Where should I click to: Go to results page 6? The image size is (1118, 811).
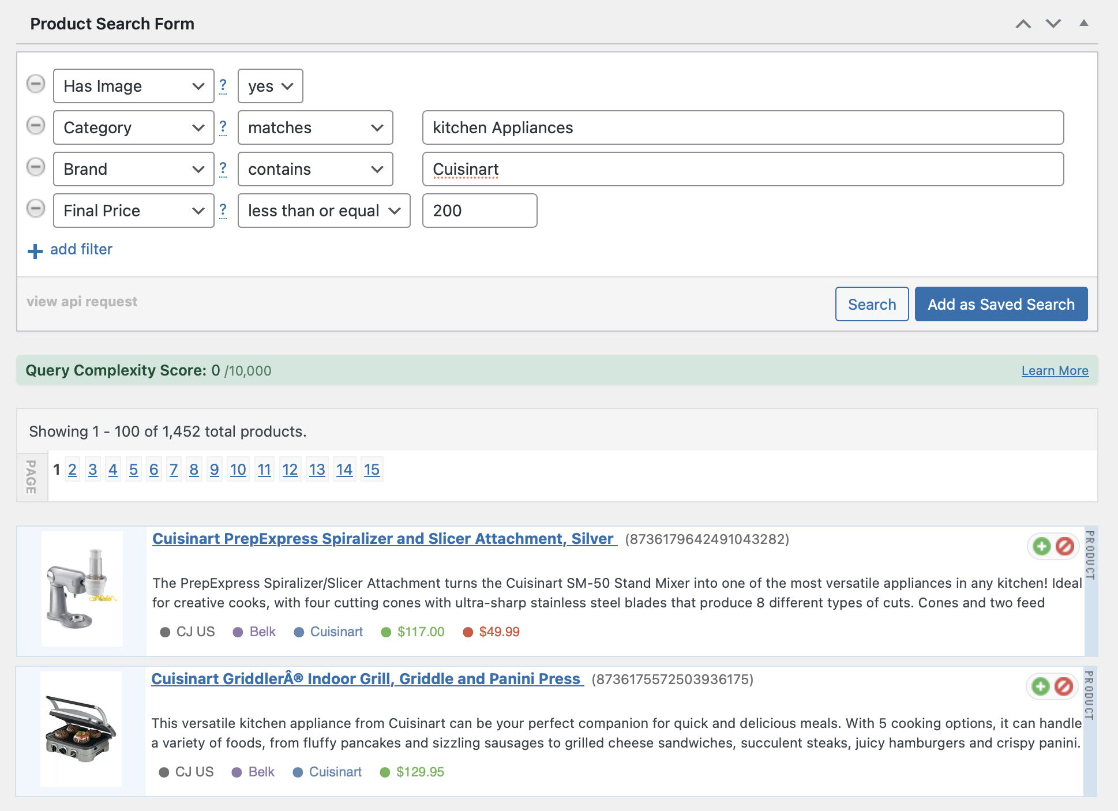click(154, 470)
